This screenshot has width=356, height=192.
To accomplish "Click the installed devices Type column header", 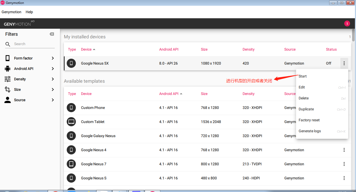I will click(72, 49).
